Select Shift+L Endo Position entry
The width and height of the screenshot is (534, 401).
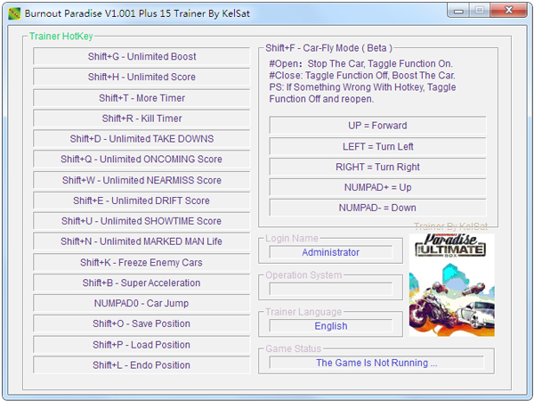tap(142, 365)
